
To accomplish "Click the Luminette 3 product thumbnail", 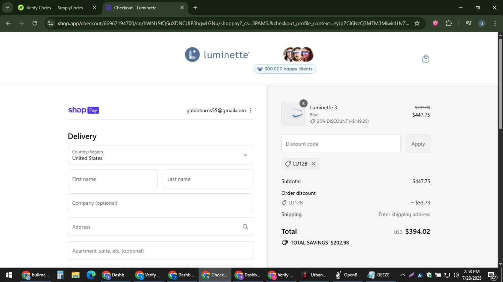I will click(293, 114).
